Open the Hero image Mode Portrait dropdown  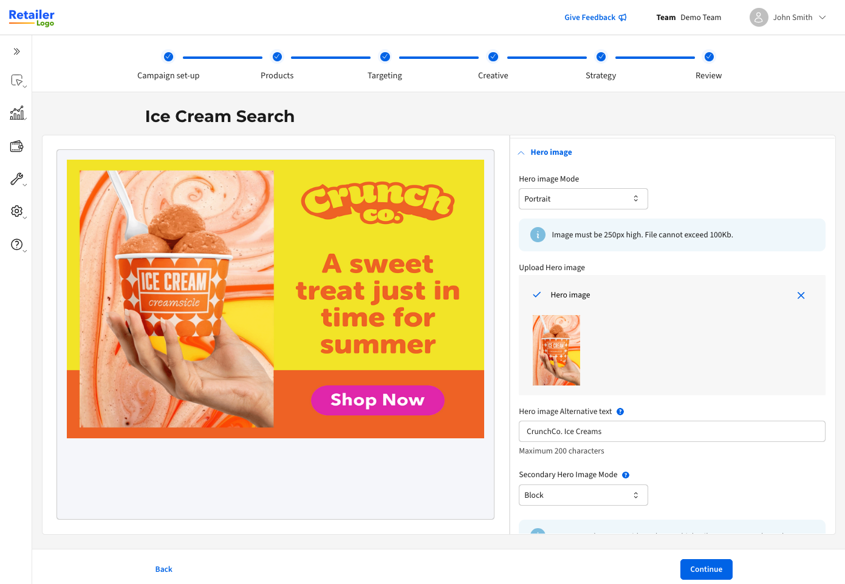click(x=583, y=199)
